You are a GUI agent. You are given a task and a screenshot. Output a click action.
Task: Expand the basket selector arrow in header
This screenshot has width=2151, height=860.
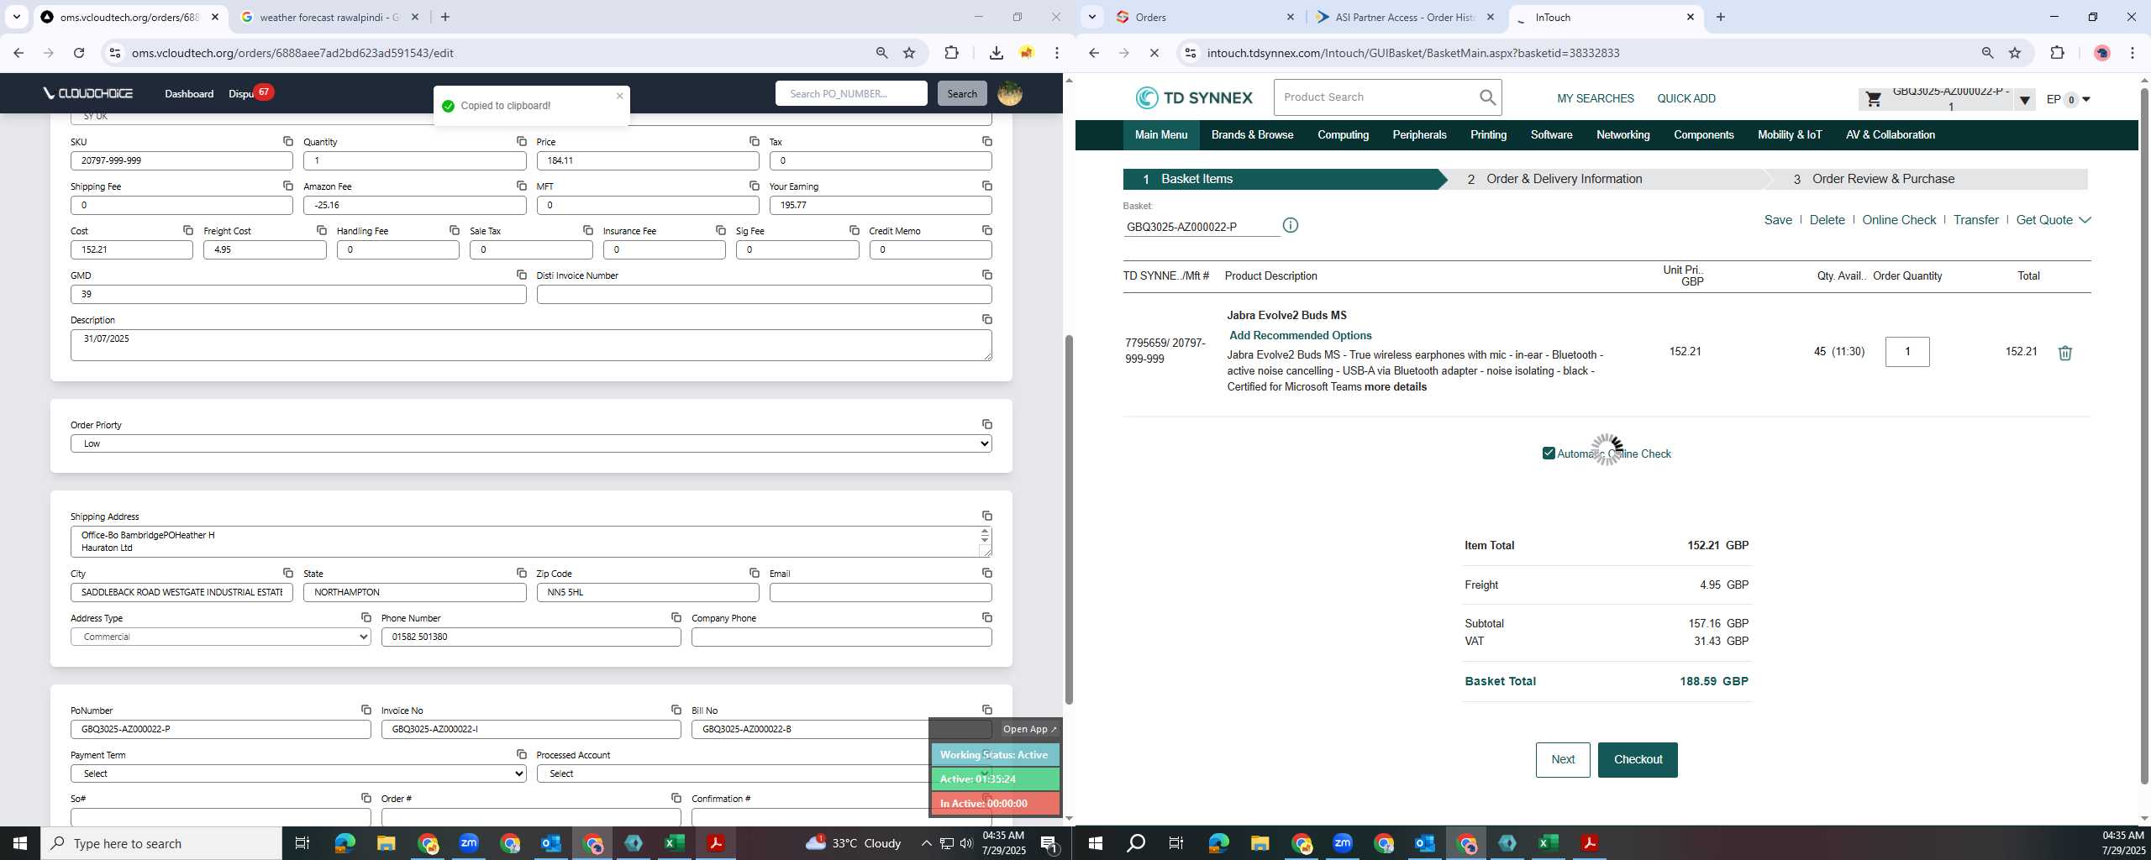(2024, 100)
